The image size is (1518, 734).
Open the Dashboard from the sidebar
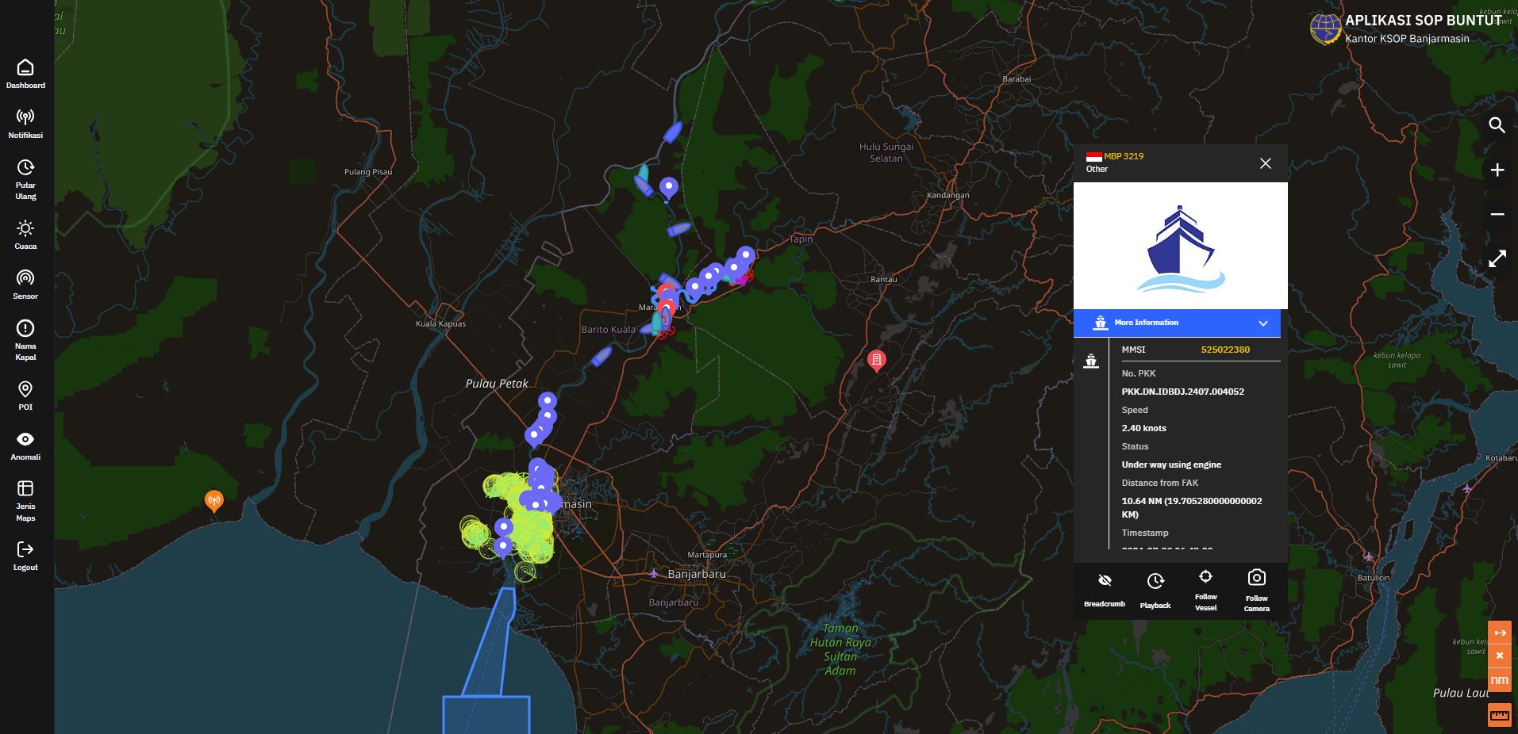[25, 74]
